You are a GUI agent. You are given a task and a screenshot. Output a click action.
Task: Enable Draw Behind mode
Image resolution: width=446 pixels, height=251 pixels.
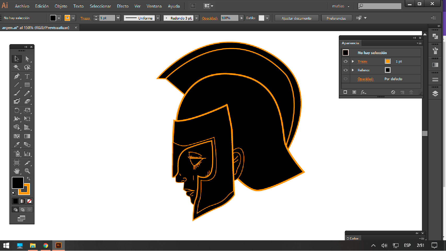[x=22, y=209]
